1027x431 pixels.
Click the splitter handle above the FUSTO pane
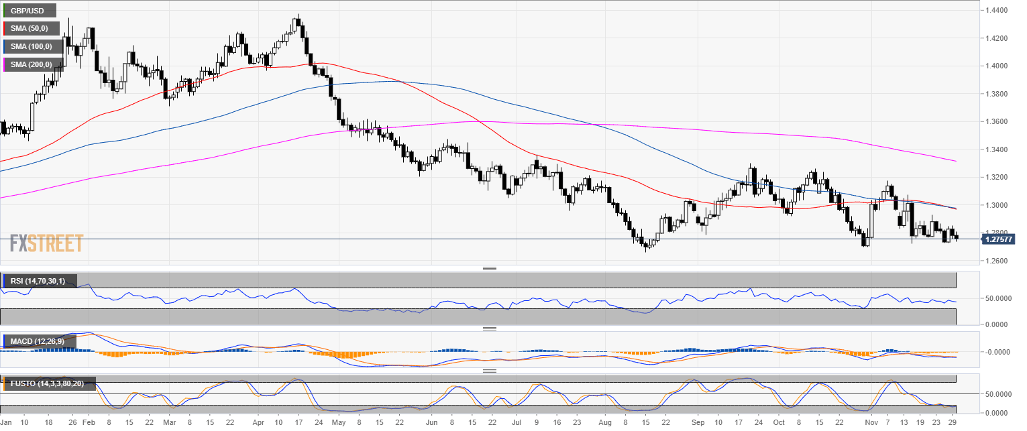pos(489,371)
